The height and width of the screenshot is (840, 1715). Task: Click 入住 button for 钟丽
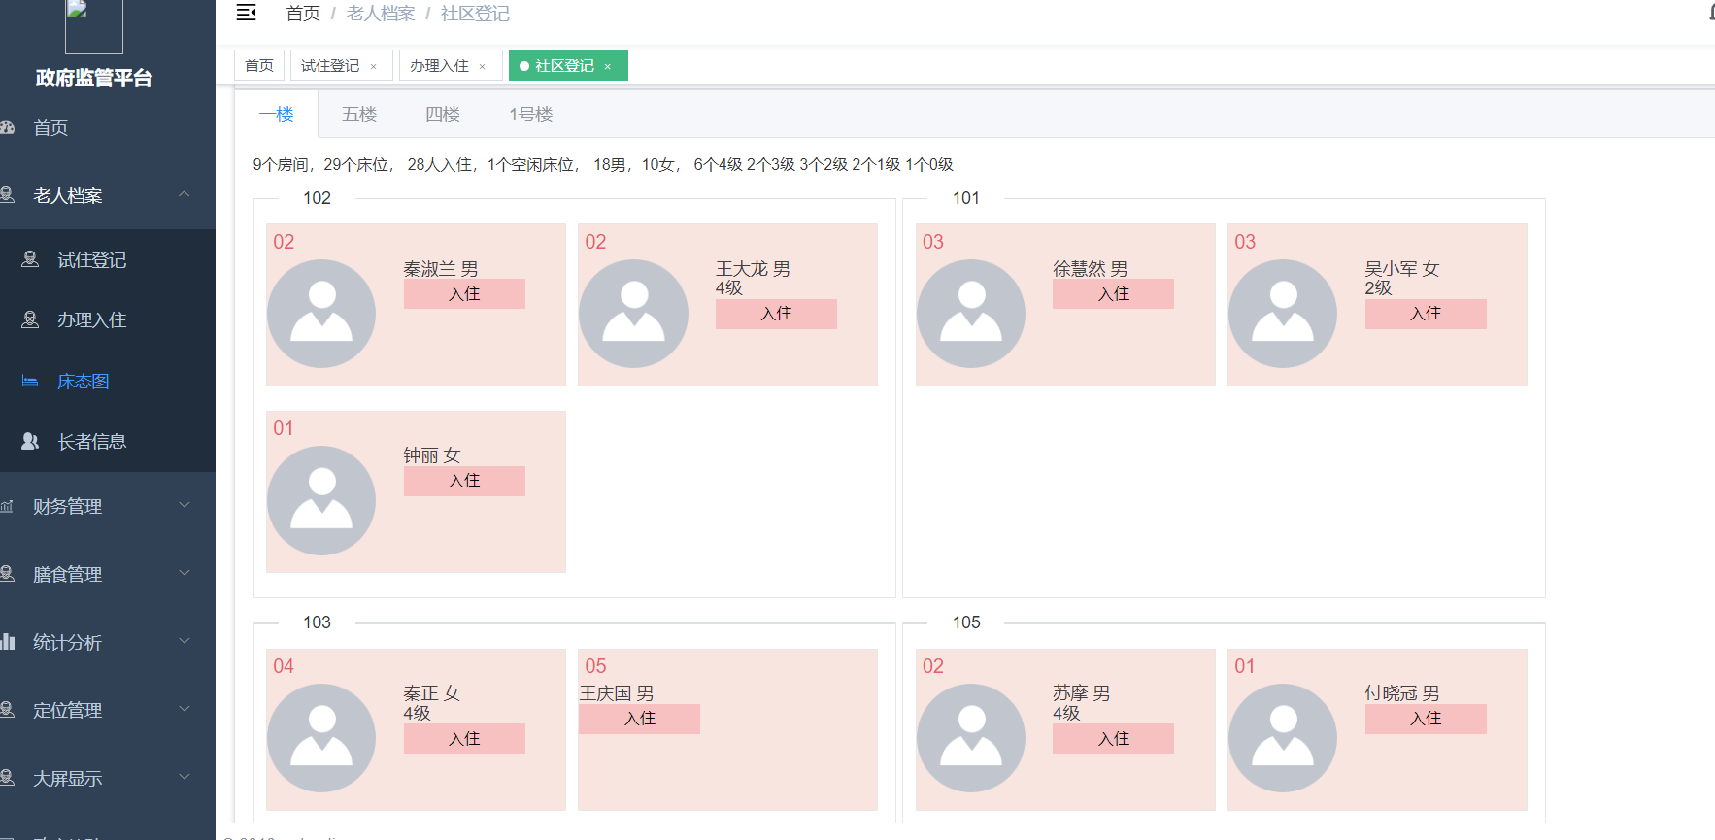tap(464, 481)
